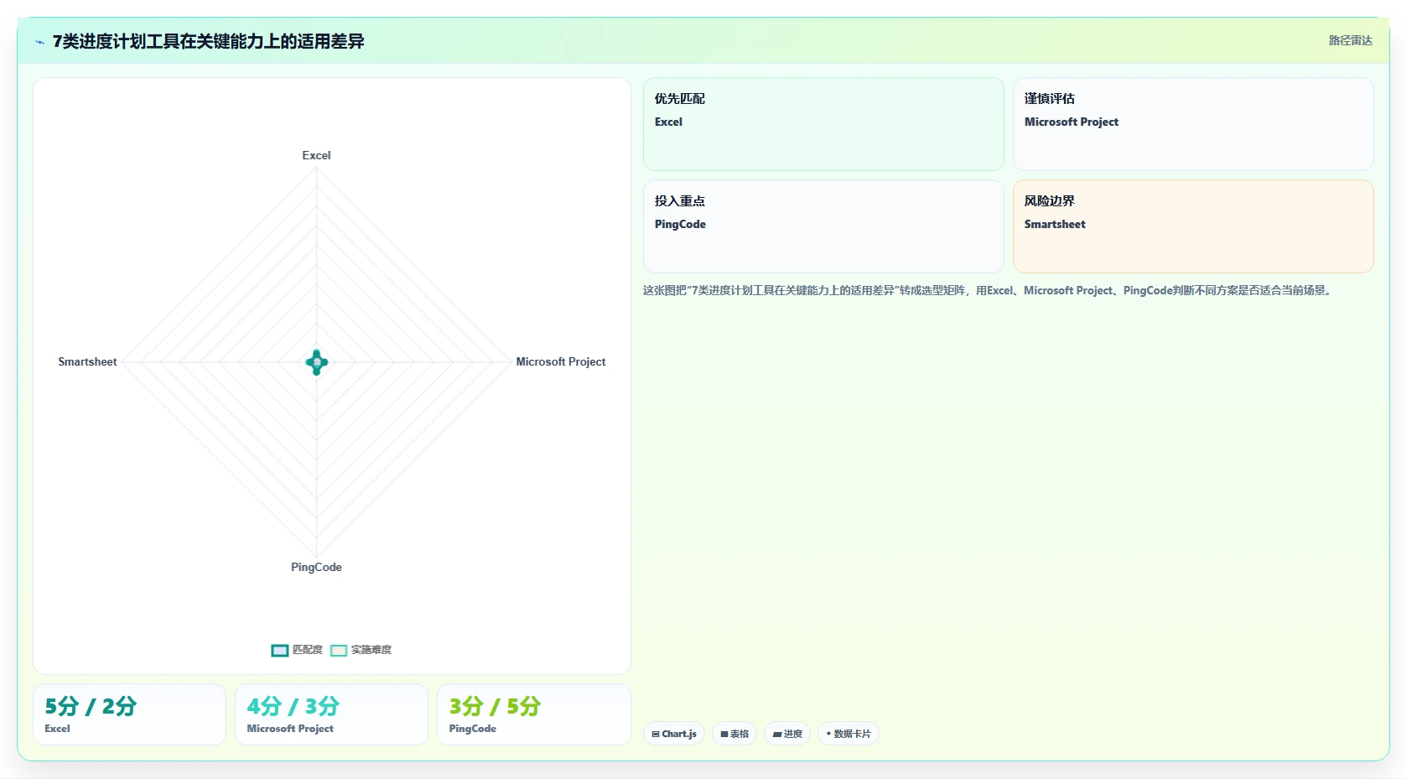Click the 实施难度 legend label text

tap(371, 650)
